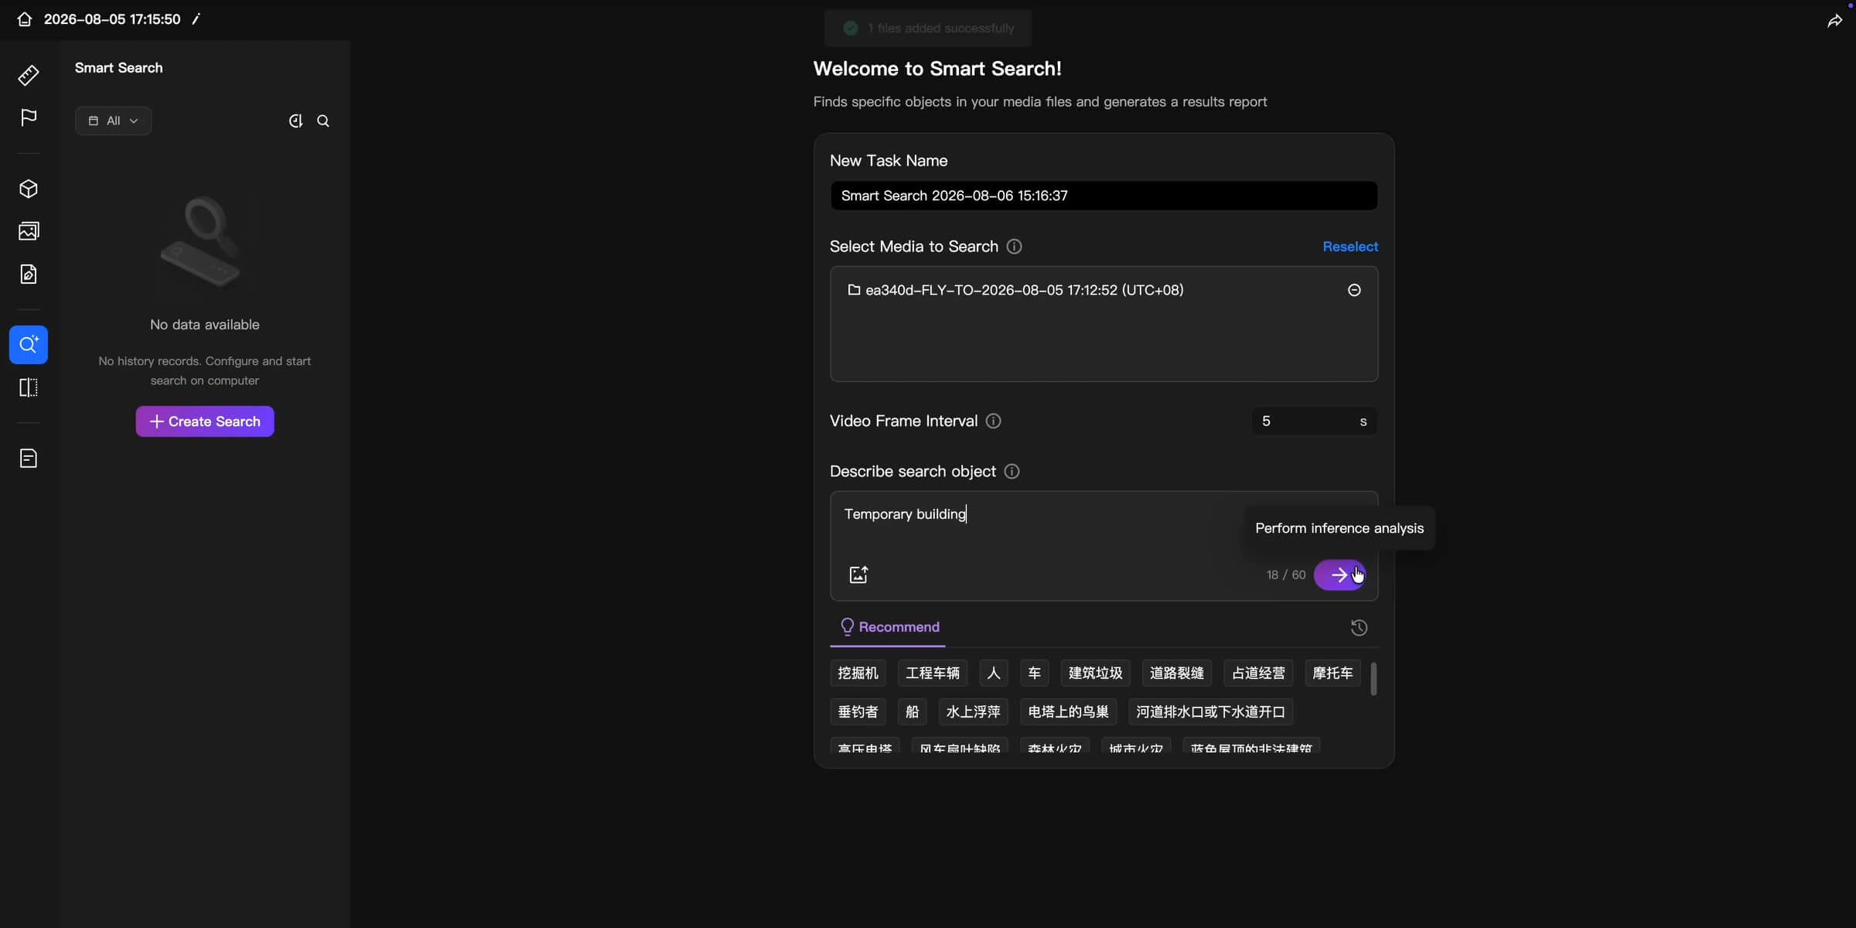The height and width of the screenshot is (928, 1856).
Task: Choose the 工程车辆 recommended tag
Action: point(933,673)
